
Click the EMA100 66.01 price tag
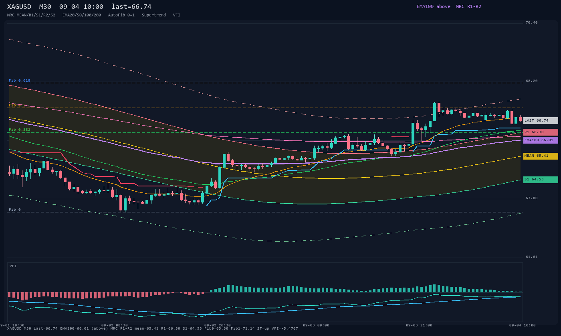click(x=541, y=140)
